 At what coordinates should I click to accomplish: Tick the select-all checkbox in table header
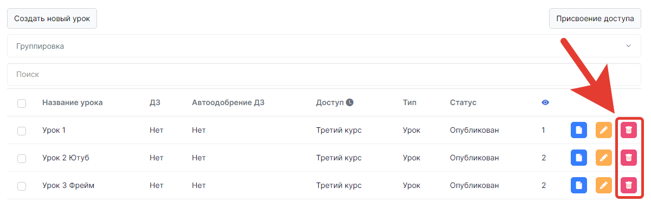click(22, 103)
